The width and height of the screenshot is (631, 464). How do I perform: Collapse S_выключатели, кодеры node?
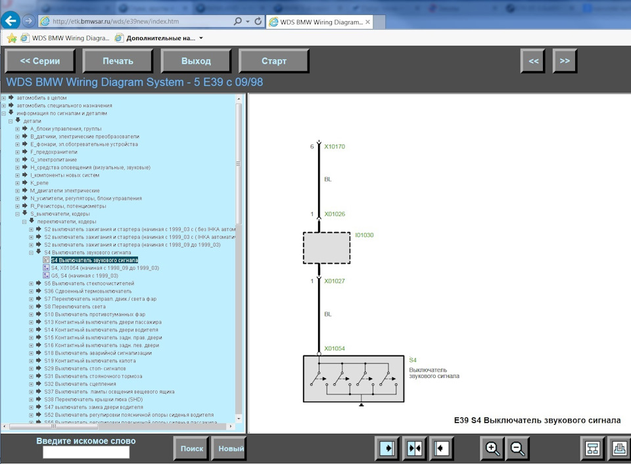pos(17,214)
